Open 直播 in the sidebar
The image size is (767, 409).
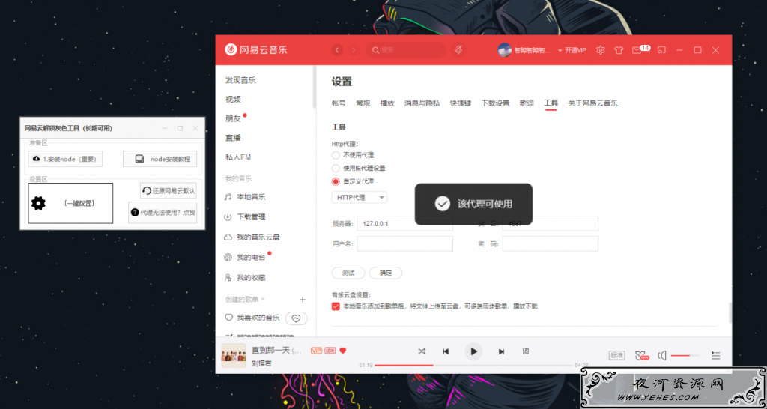point(234,138)
